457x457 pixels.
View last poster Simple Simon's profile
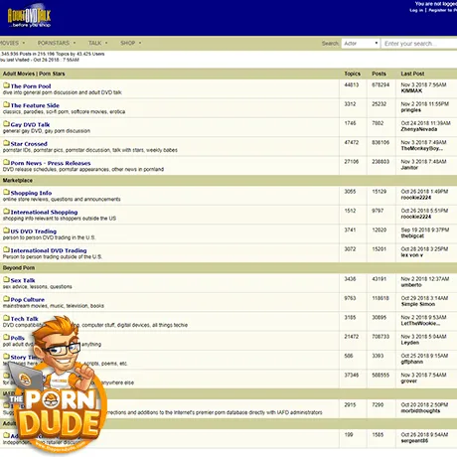click(418, 304)
